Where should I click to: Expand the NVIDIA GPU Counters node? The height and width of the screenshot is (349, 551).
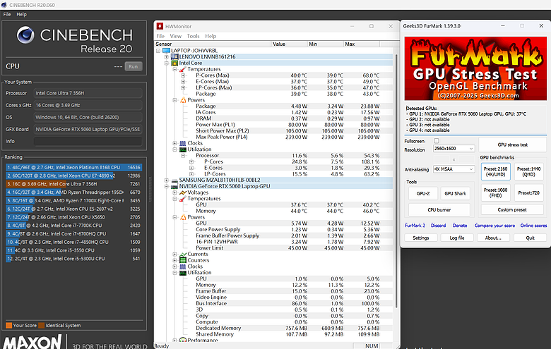click(175, 260)
